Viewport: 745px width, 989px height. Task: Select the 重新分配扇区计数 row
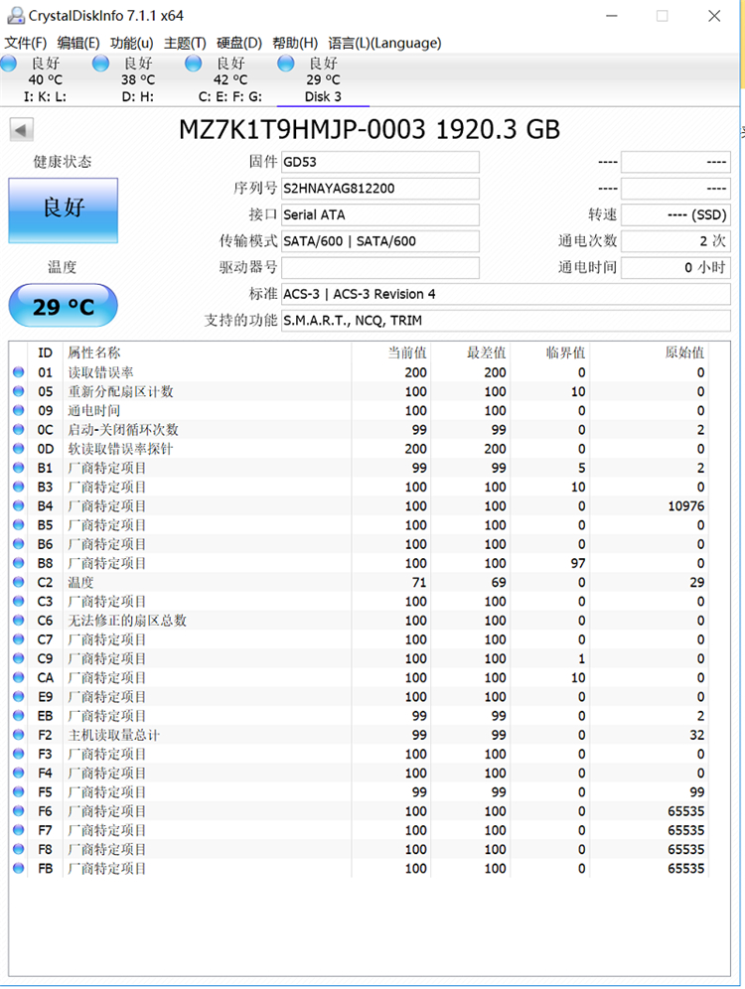(x=360, y=391)
